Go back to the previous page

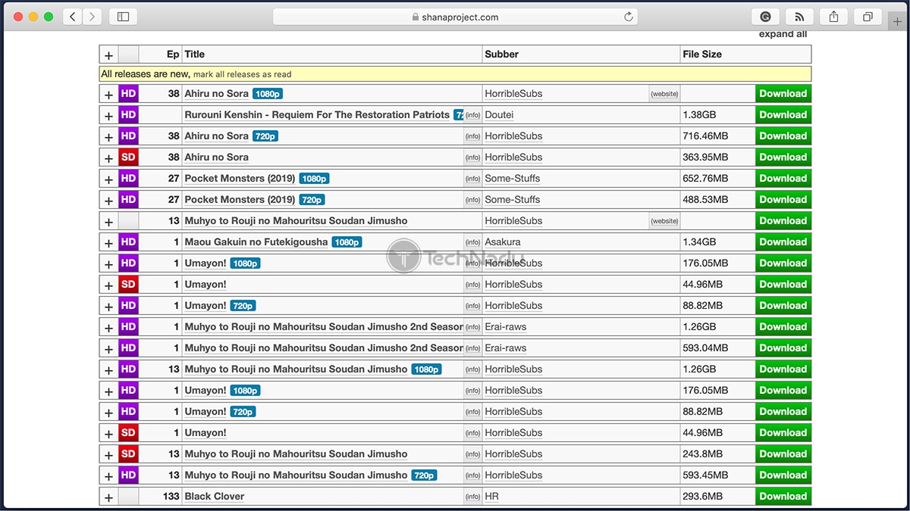click(x=73, y=17)
